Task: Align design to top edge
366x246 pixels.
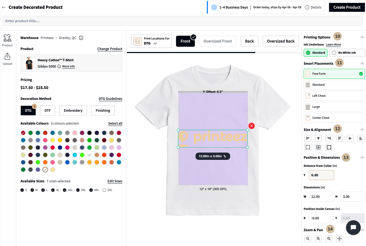Action: tap(339, 138)
